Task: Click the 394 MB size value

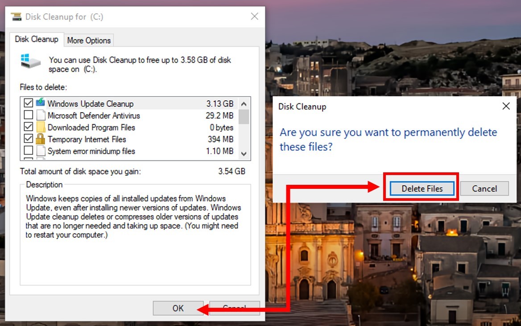Action: [221, 139]
